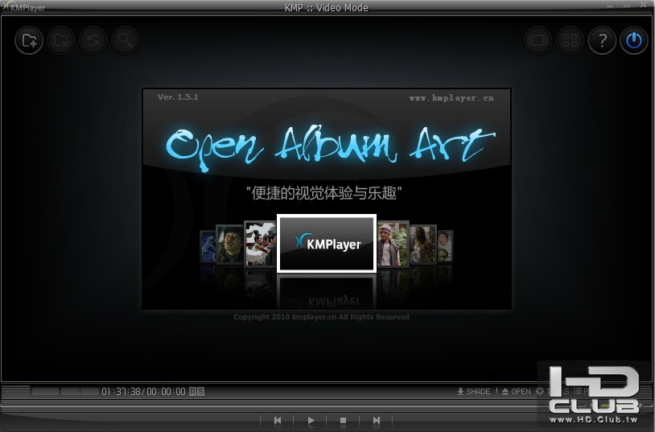Select the far-right child thumbnail

pos(445,246)
